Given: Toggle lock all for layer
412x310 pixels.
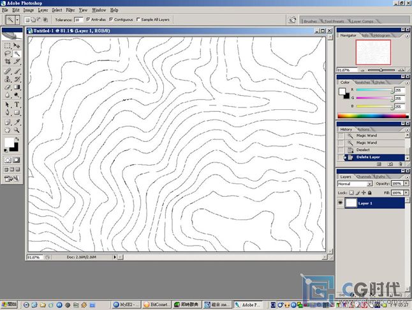Looking at the screenshot, I should coord(370,193).
